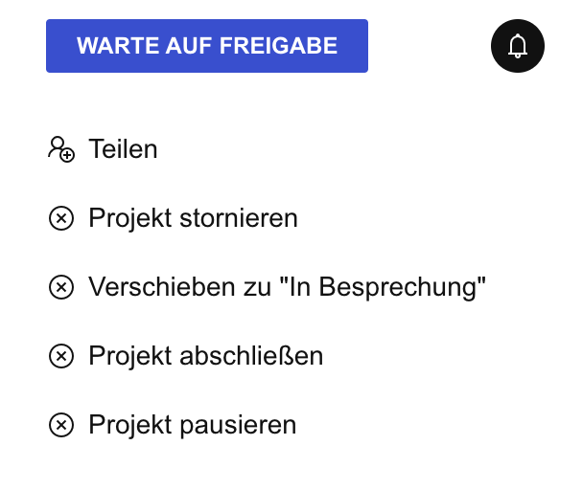The height and width of the screenshot is (490, 583).
Task: Click the word "stornieren" in the menu
Action: [239, 218]
